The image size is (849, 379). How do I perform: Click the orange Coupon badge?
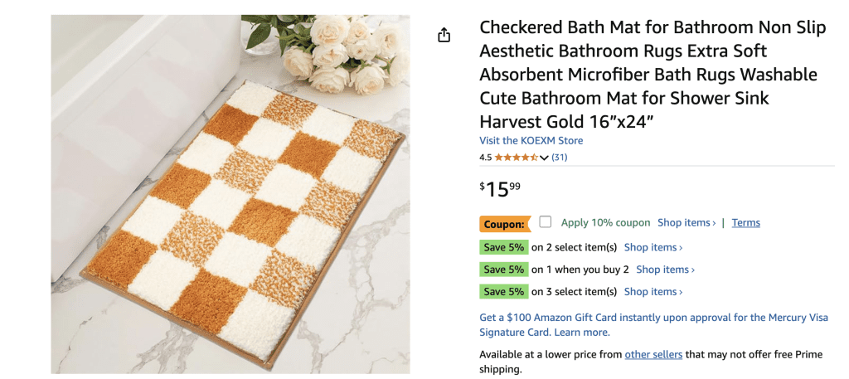pos(505,224)
